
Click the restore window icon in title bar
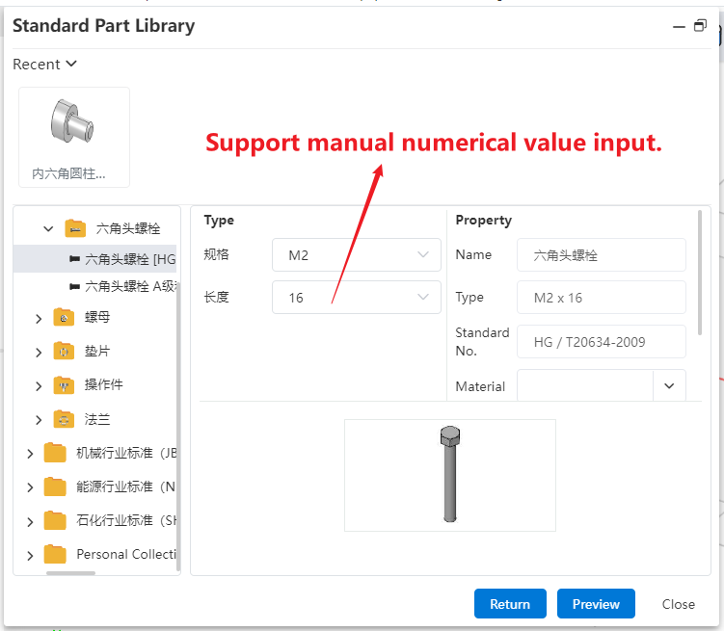tap(700, 26)
